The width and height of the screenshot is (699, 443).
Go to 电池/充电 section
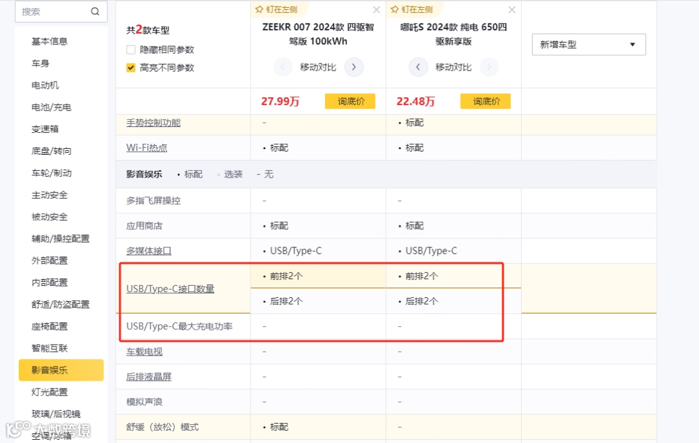(x=51, y=107)
